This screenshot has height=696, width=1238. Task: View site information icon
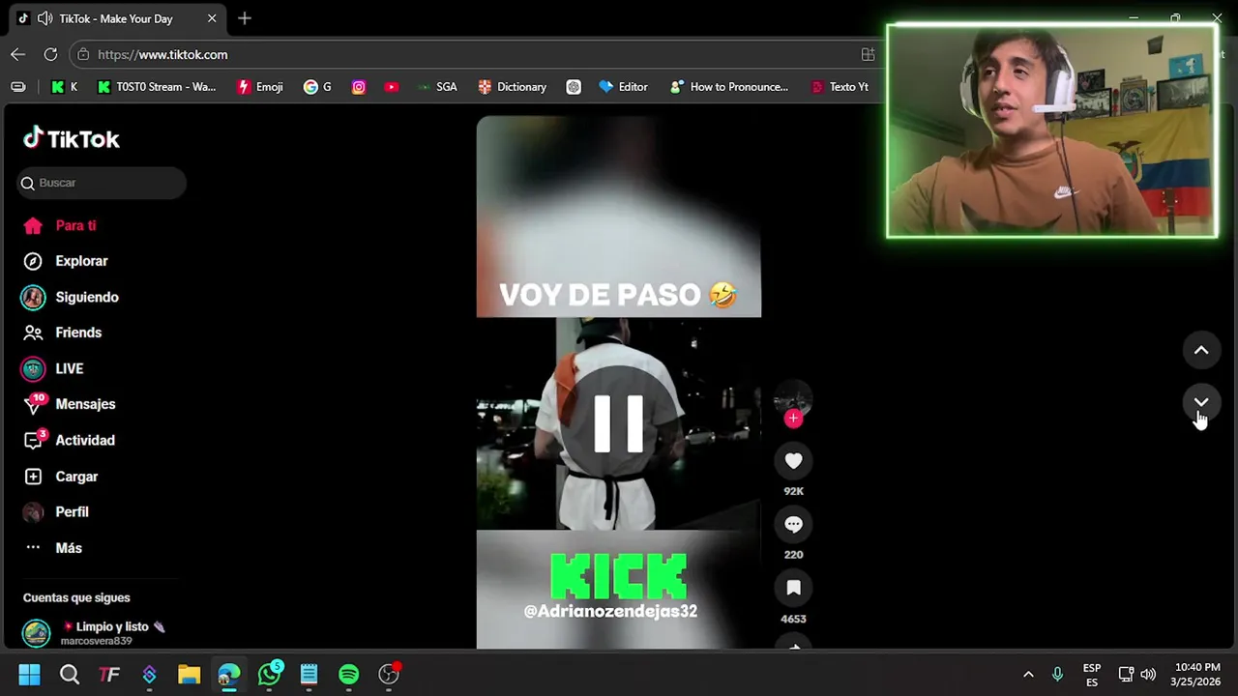tap(84, 54)
